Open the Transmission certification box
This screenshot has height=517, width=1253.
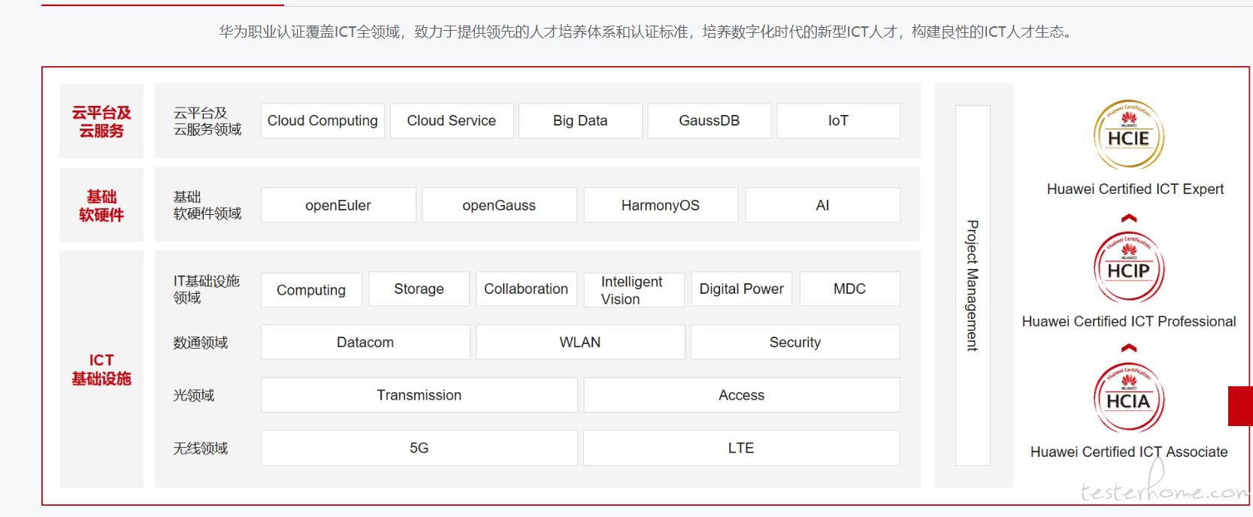[x=419, y=395]
